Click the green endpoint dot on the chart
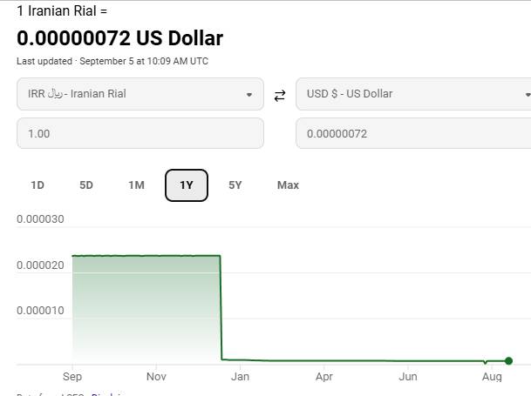The image size is (531, 396). tap(508, 361)
